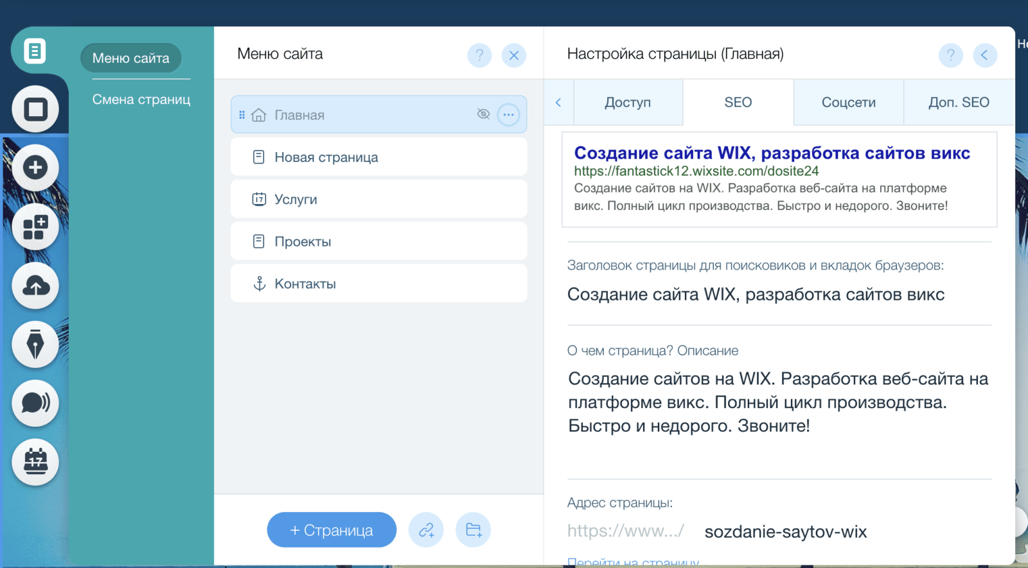Open the Background square tool in sidebar
The width and height of the screenshot is (1028, 568).
[x=35, y=109]
